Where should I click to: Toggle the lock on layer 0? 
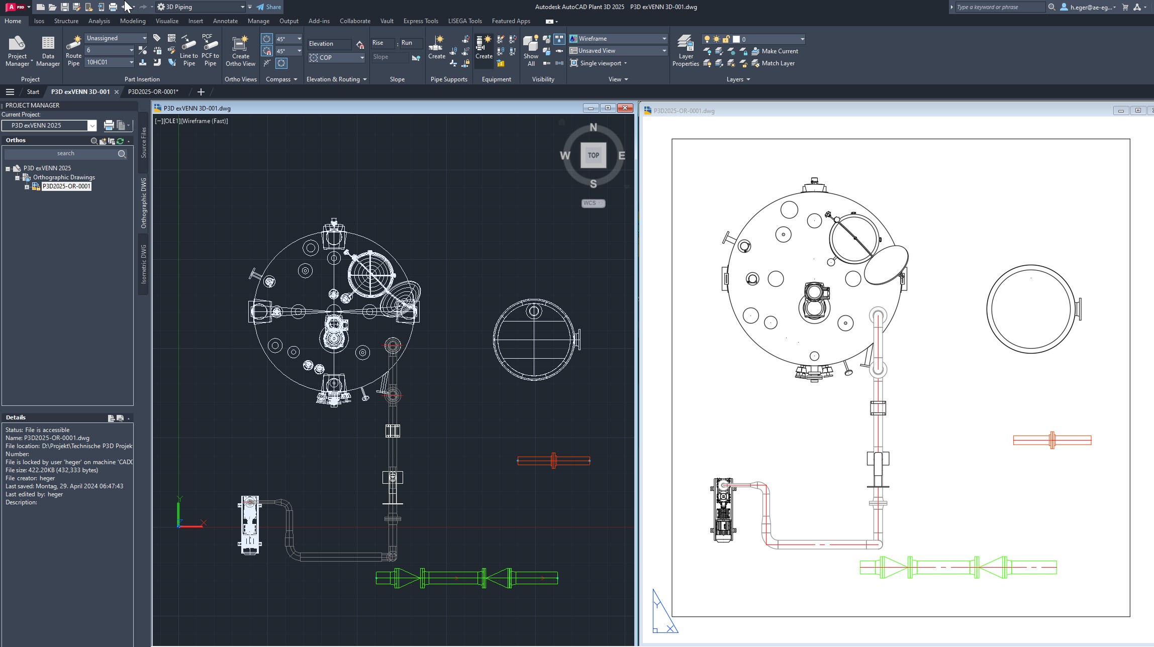coord(725,39)
